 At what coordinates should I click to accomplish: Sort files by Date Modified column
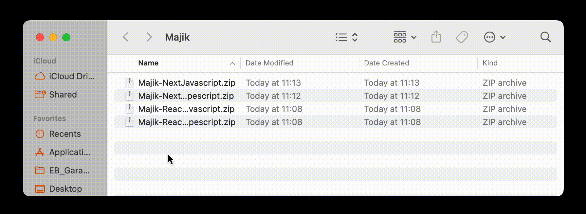pos(269,63)
